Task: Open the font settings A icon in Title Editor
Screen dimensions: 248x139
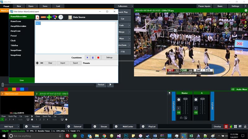Action: click(x=37, y=17)
